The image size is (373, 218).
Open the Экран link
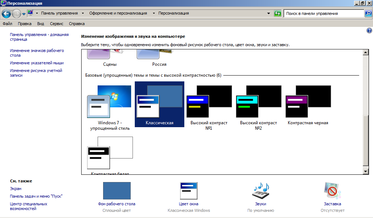(x=15, y=189)
